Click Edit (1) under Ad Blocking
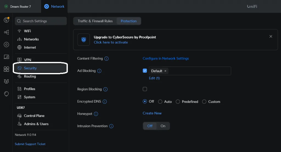 [154, 78]
